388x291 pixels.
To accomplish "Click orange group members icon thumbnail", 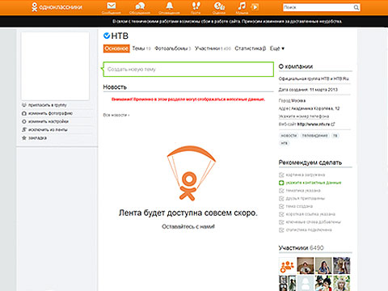I will click(x=287, y=265).
